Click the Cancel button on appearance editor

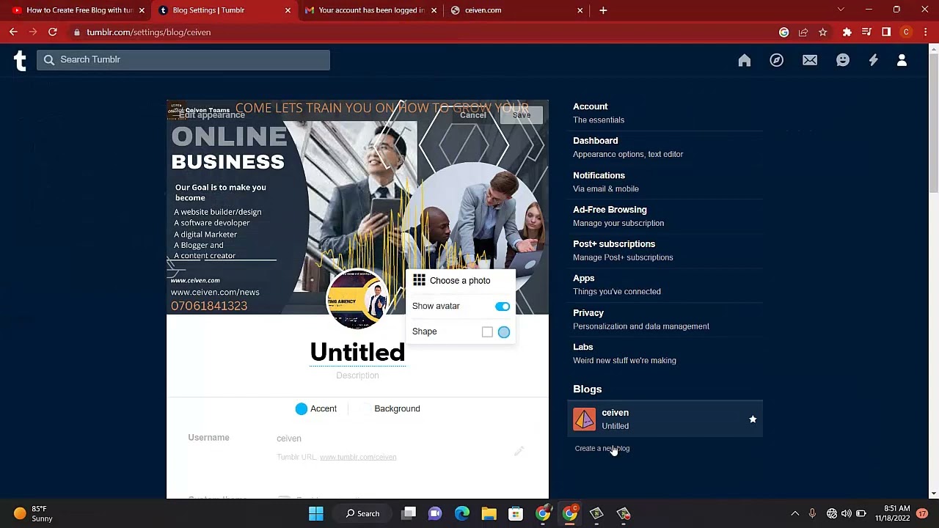[473, 115]
